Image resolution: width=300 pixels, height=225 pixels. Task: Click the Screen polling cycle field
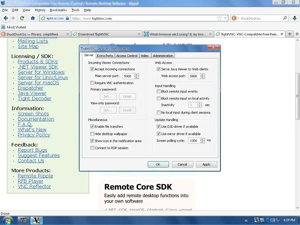tap(194, 141)
